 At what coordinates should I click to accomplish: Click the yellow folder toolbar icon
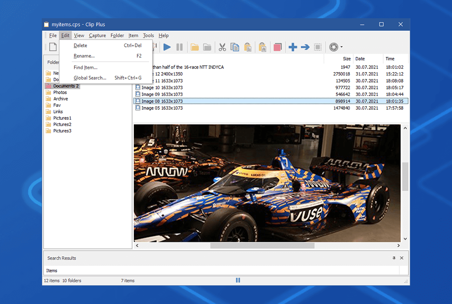[x=195, y=47]
